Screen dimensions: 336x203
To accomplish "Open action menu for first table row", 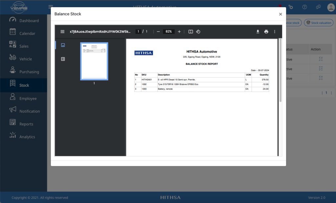I will (x=321, y=59).
